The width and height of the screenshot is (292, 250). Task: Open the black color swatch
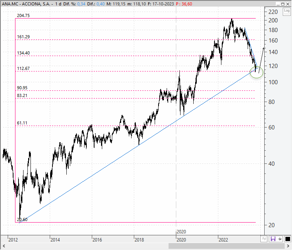287,239
